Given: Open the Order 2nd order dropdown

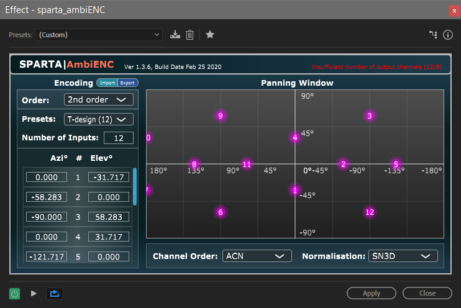Looking at the screenshot, I should point(99,99).
